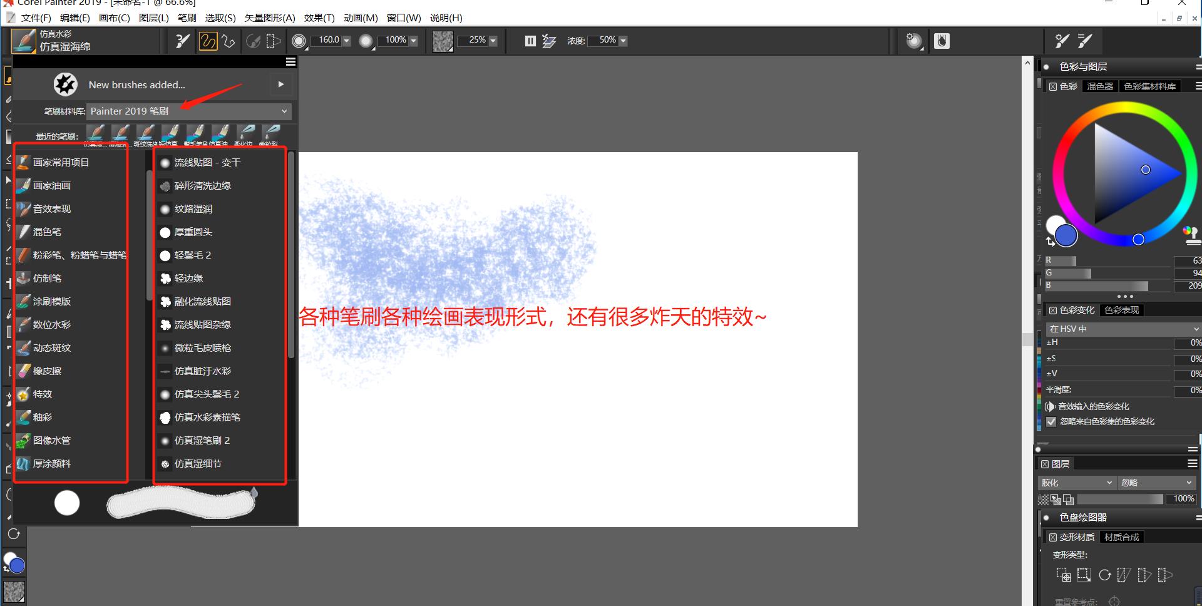The height and width of the screenshot is (606, 1202).
Task: Swap main and additional colors arrow
Action: [1050, 242]
